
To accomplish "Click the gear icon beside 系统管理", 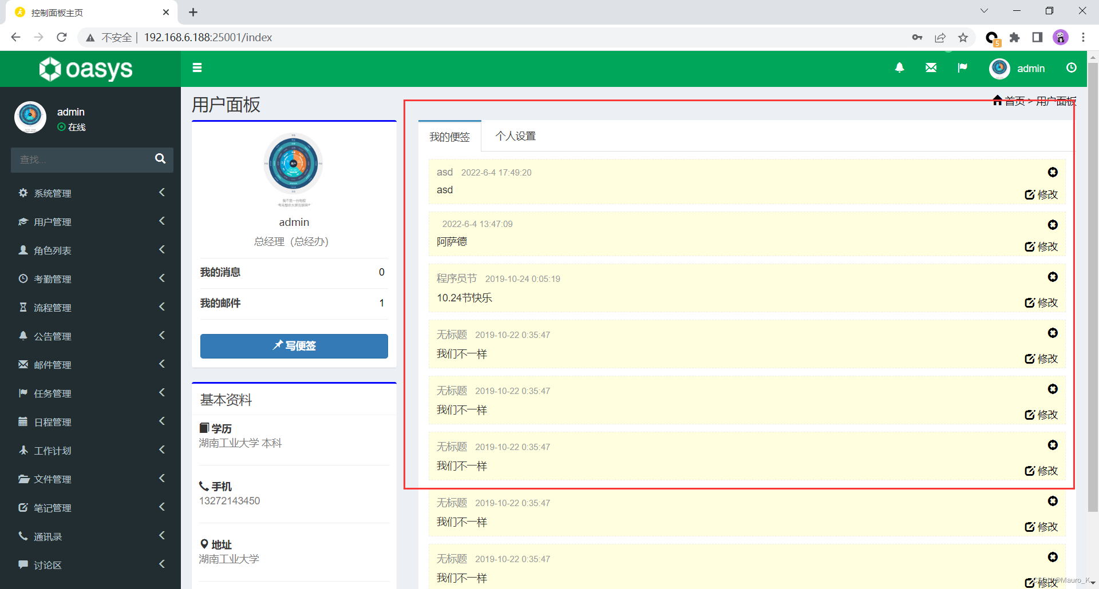I will (23, 193).
